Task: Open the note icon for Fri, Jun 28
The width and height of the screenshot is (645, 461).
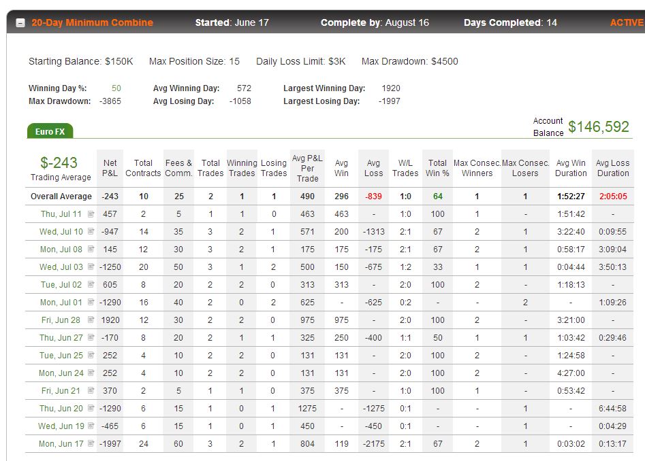Action: click(91, 320)
